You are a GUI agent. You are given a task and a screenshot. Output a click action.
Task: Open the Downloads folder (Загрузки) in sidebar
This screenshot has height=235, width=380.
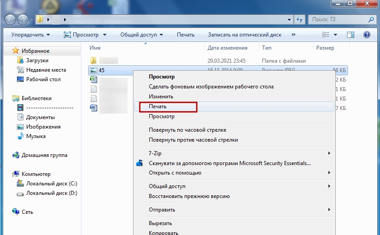pos(37,60)
